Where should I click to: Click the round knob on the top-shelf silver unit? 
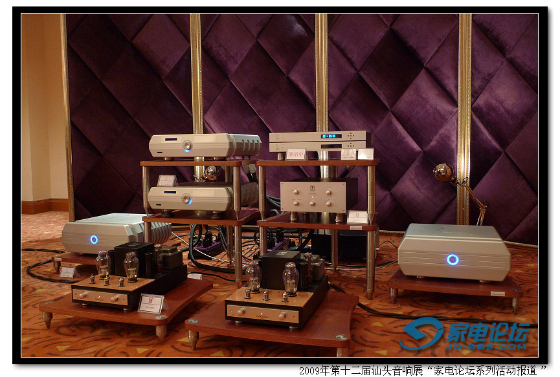(x=187, y=145)
